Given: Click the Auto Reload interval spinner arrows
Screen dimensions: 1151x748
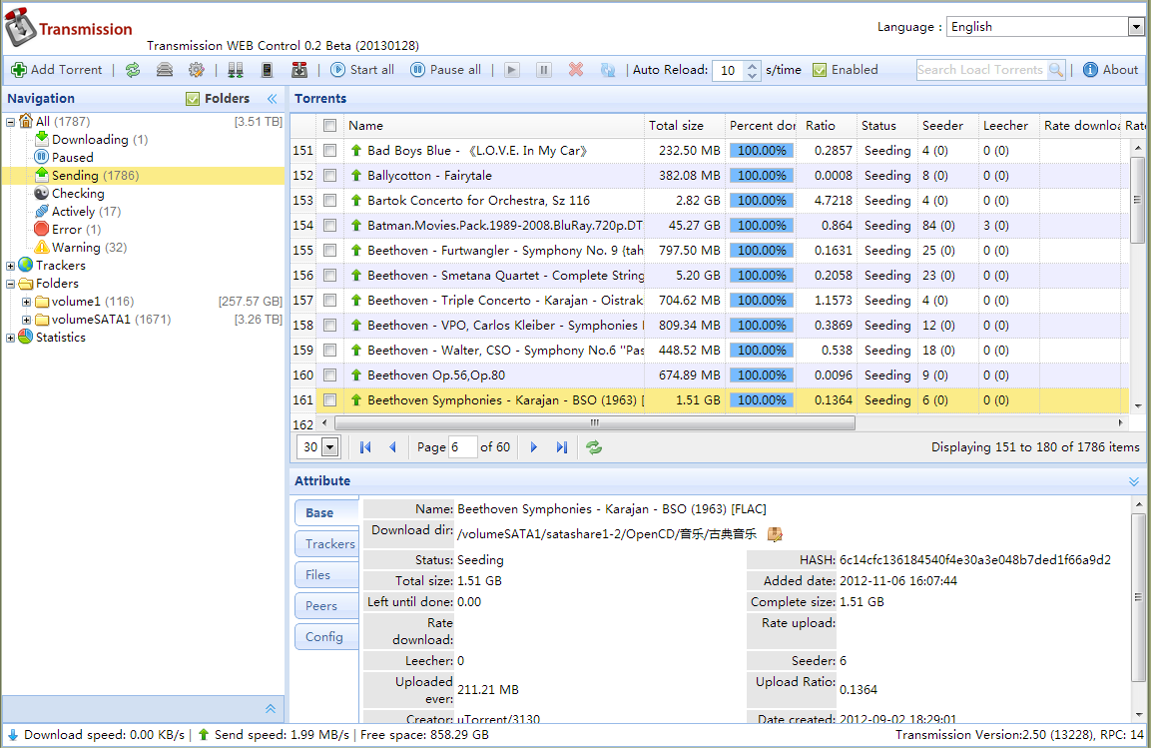Looking at the screenshot, I should [x=752, y=70].
